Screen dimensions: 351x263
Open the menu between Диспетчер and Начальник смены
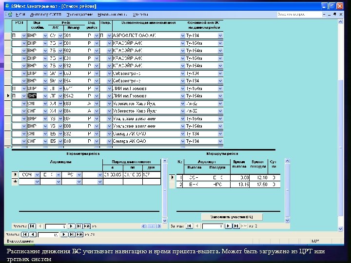79,15
